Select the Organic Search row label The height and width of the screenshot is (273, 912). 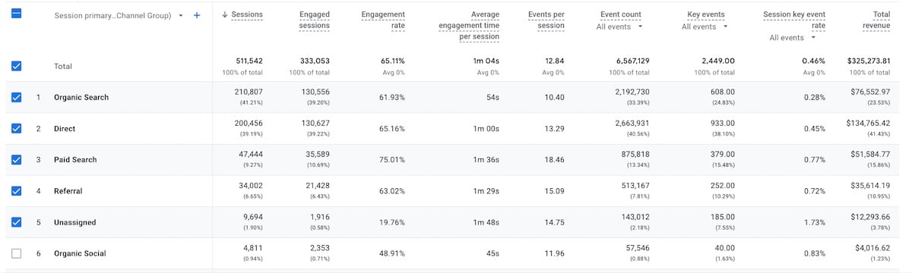tap(81, 98)
